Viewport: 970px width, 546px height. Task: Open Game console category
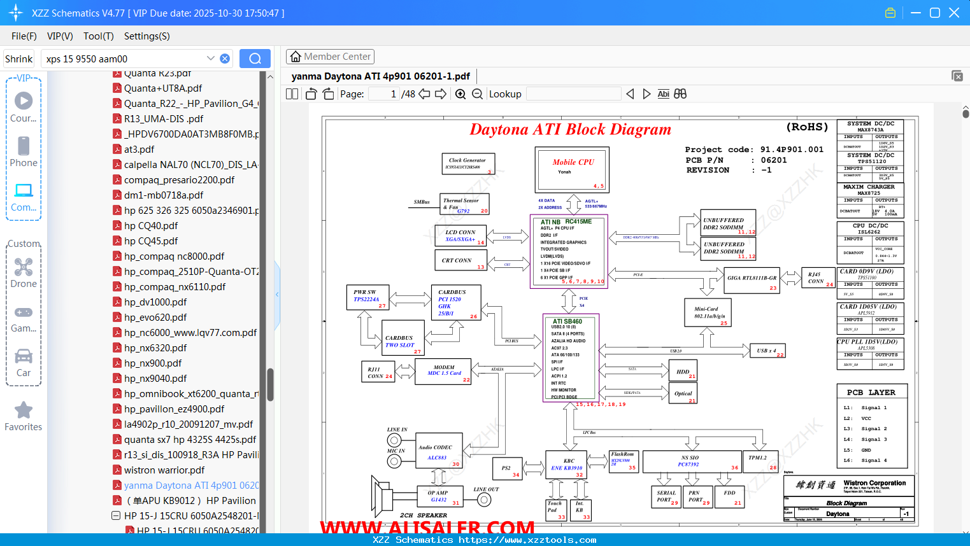(x=24, y=318)
